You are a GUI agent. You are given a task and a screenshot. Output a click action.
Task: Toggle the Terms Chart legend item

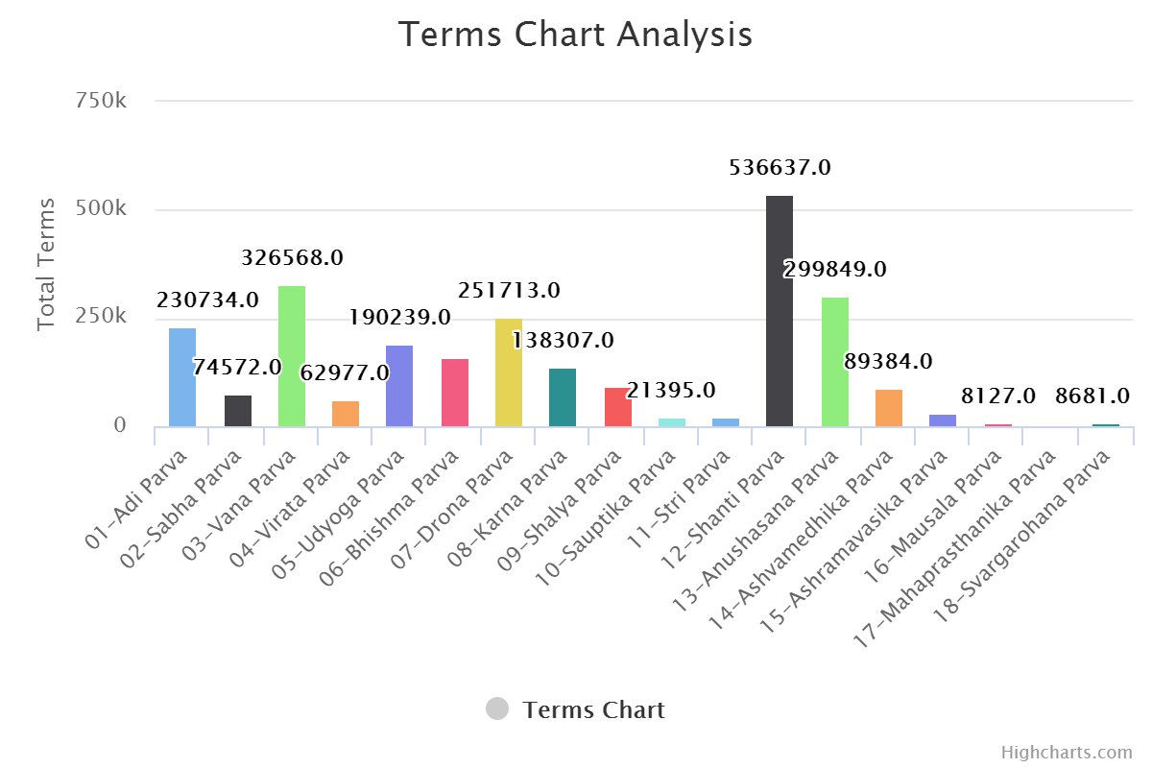pos(593,710)
